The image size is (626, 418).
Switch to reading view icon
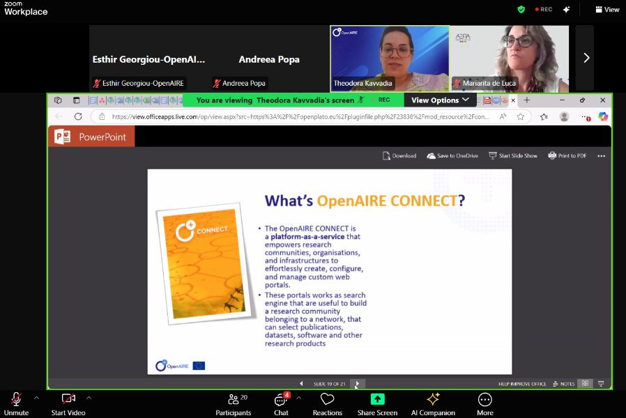point(586,384)
